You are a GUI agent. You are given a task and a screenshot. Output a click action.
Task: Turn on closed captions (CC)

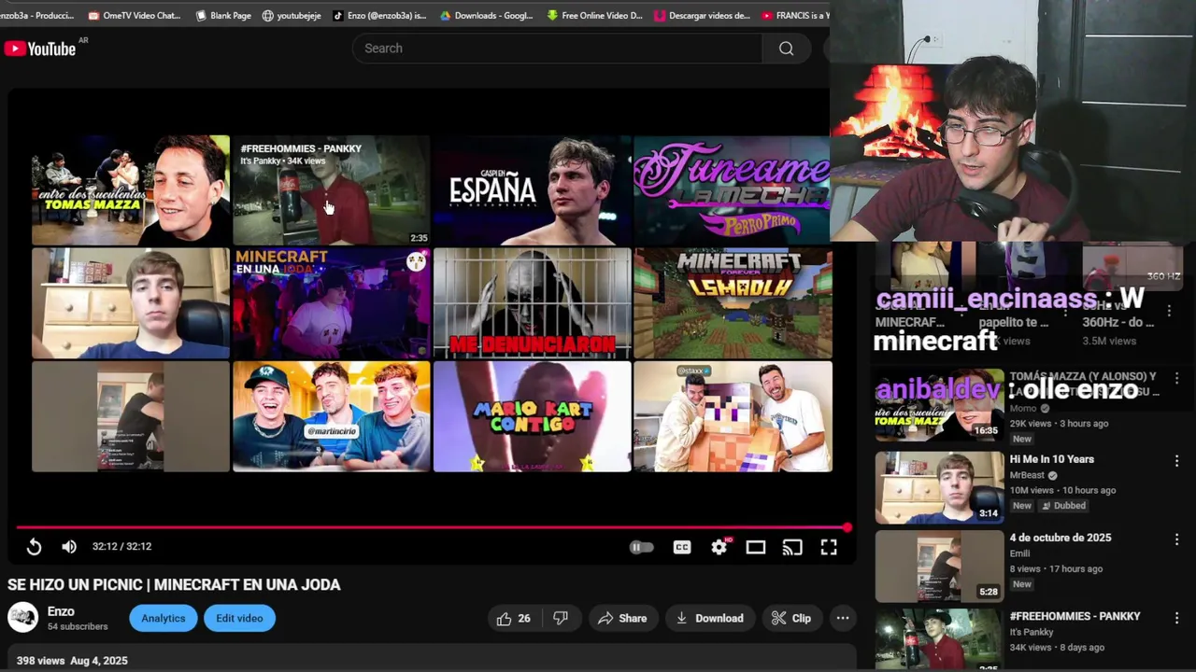tap(682, 547)
